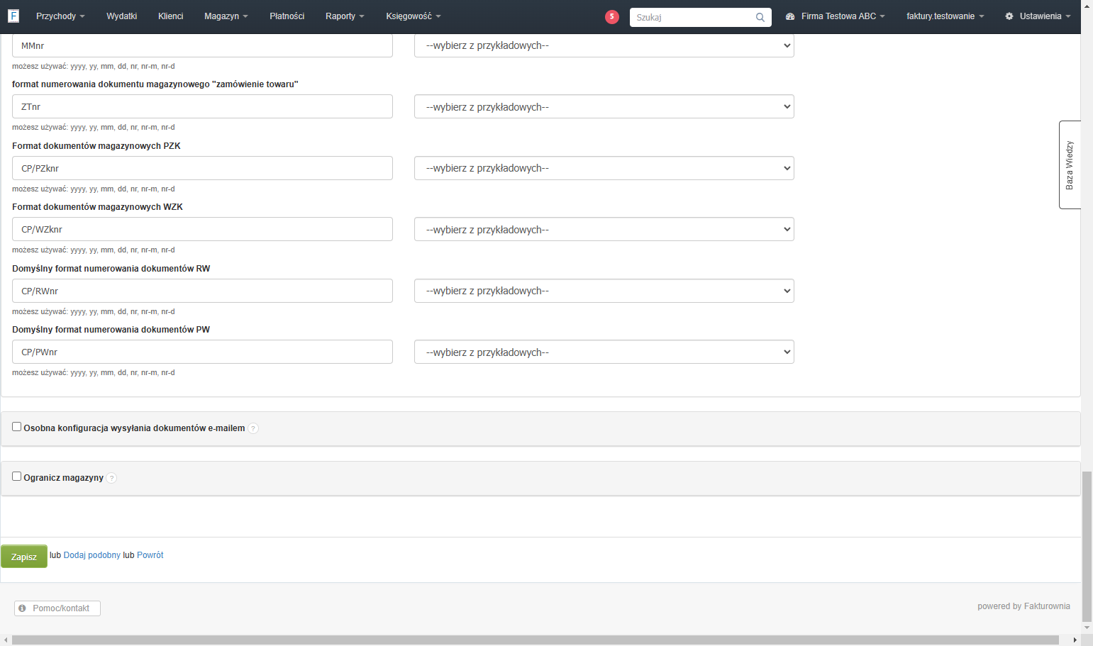Click the horizontal scrollbar at bottom

tap(536, 640)
